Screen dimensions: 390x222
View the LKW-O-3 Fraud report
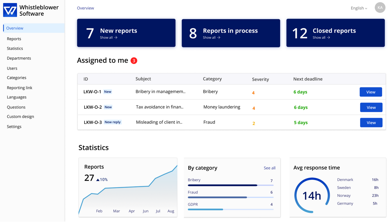click(371, 123)
